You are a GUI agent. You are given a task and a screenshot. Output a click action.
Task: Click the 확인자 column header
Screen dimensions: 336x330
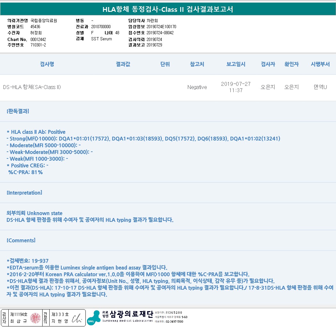[x=292, y=64]
